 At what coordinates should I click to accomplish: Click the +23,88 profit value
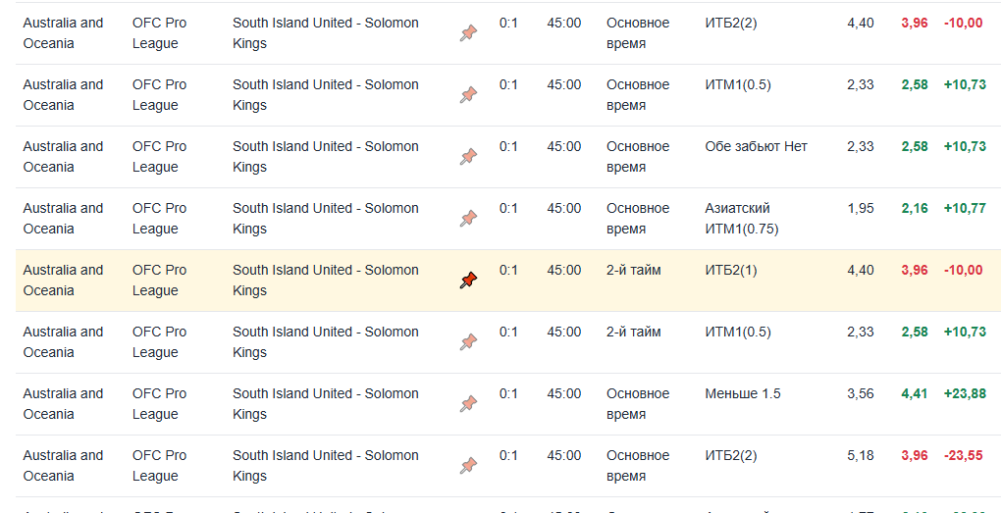(x=964, y=393)
